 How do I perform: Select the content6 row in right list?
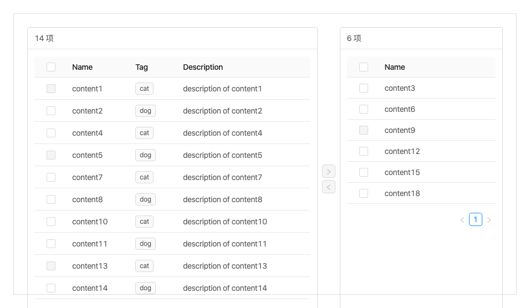(x=400, y=109)
